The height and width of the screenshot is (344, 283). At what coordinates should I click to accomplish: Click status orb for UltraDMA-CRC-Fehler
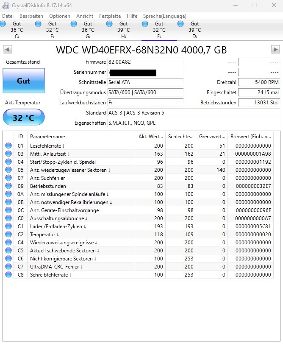(8, 266)
